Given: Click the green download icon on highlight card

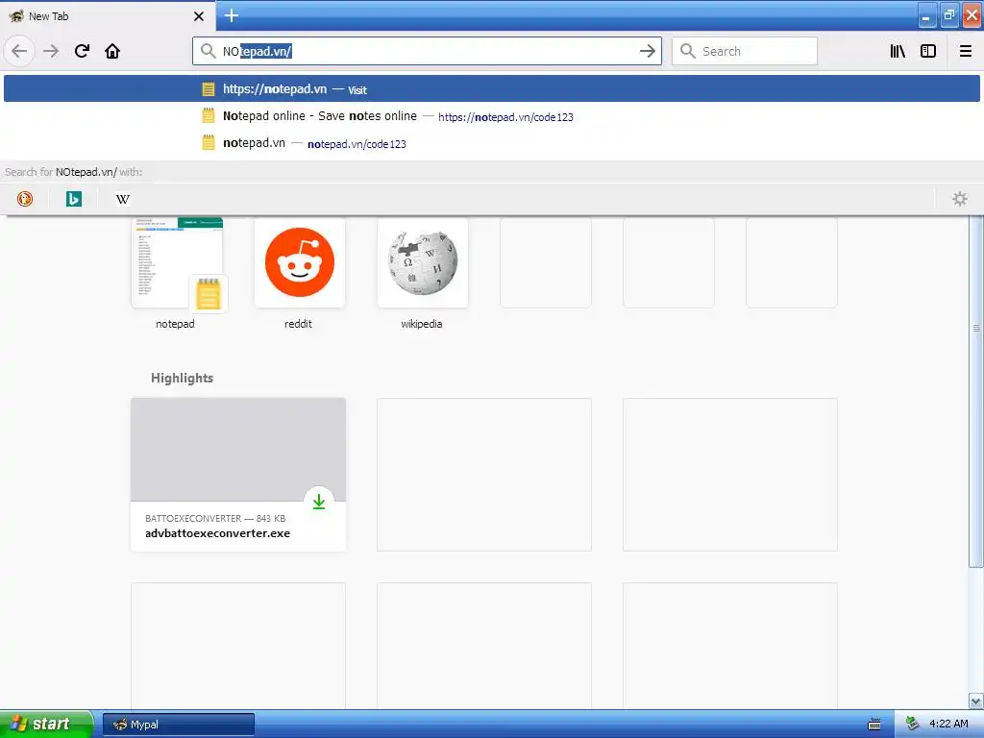Looking at the screenshot, I should pos(319,502).
